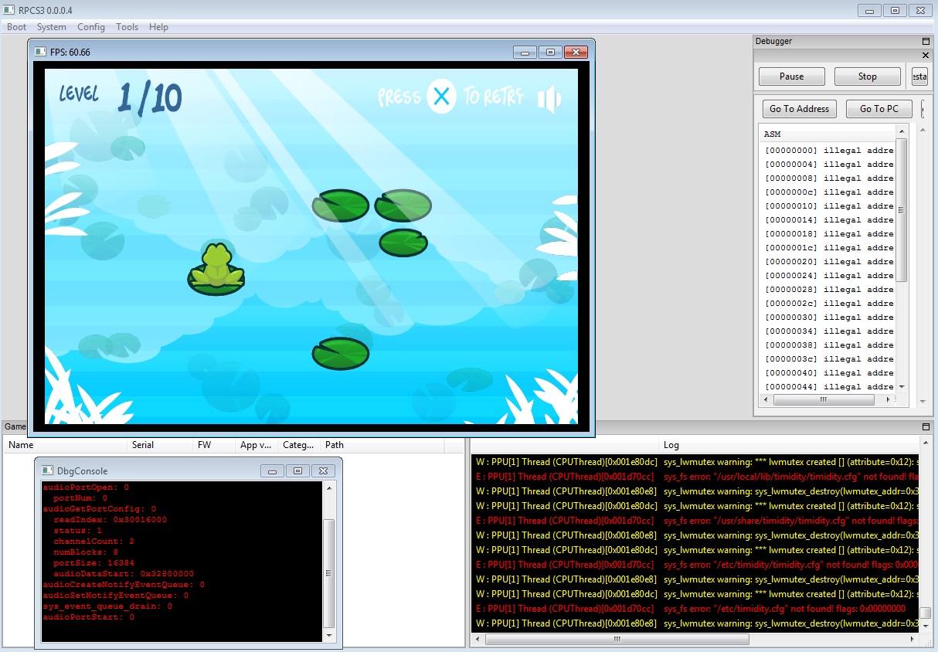Click the DbgConsole window title icon

point(47,470)
